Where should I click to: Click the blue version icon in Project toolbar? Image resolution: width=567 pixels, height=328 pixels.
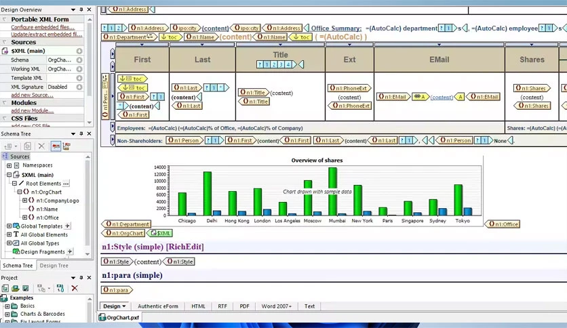pyautogui.click(x=60, y=288)
